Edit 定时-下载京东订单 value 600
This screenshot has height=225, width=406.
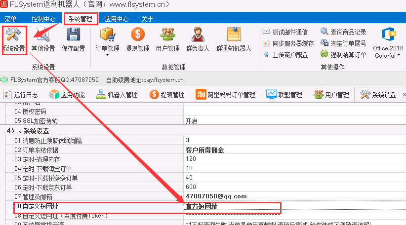coord(295,187)
